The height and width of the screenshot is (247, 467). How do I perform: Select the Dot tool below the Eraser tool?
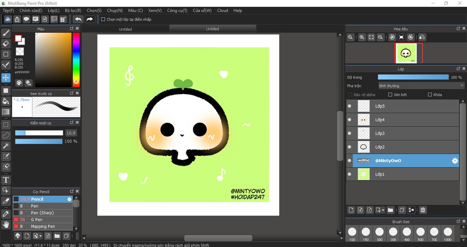[5, 55]
